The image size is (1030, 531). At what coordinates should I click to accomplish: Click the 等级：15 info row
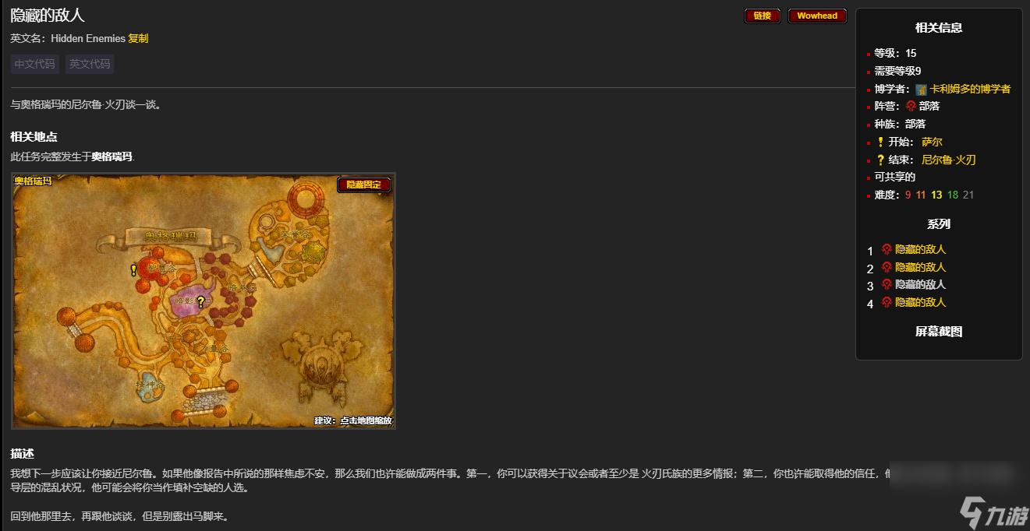(x=895, y=53)
